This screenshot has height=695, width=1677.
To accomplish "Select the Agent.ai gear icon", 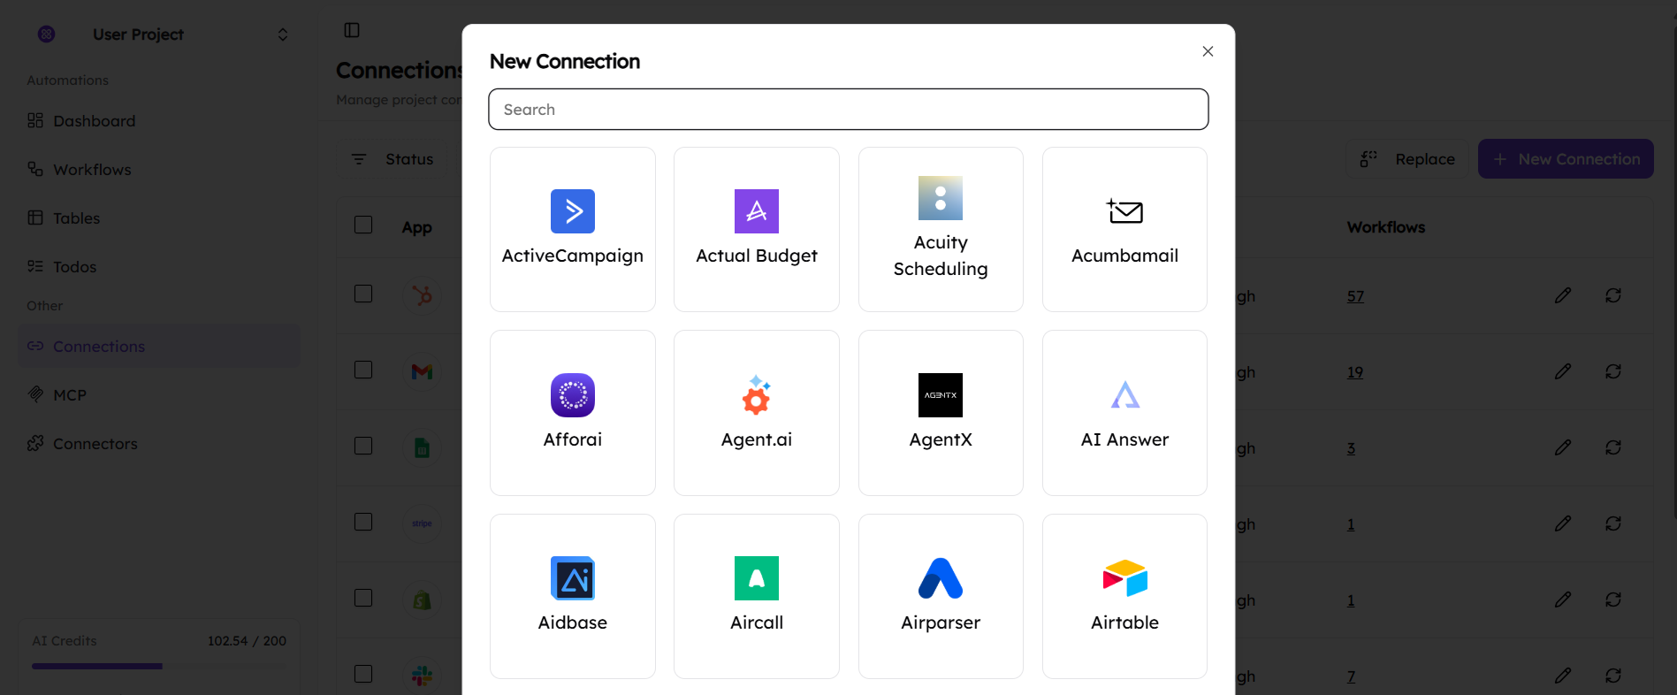I will point(756,395).
